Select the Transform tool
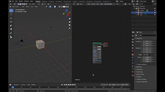Image resolution: width=165 pixels, height=92 pixels. click(11, 29)
